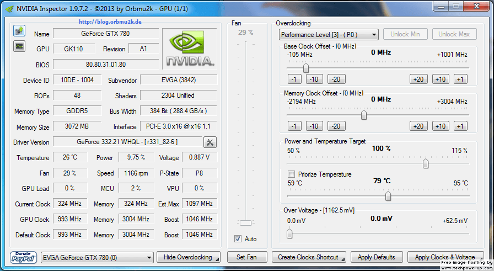Close the NVIDIA Inspector window

coord(477,7)
